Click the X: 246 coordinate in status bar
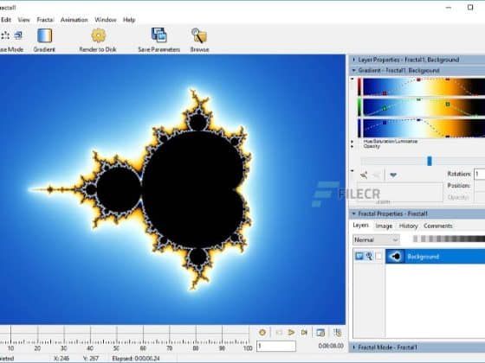 click(x=61, y=359)
